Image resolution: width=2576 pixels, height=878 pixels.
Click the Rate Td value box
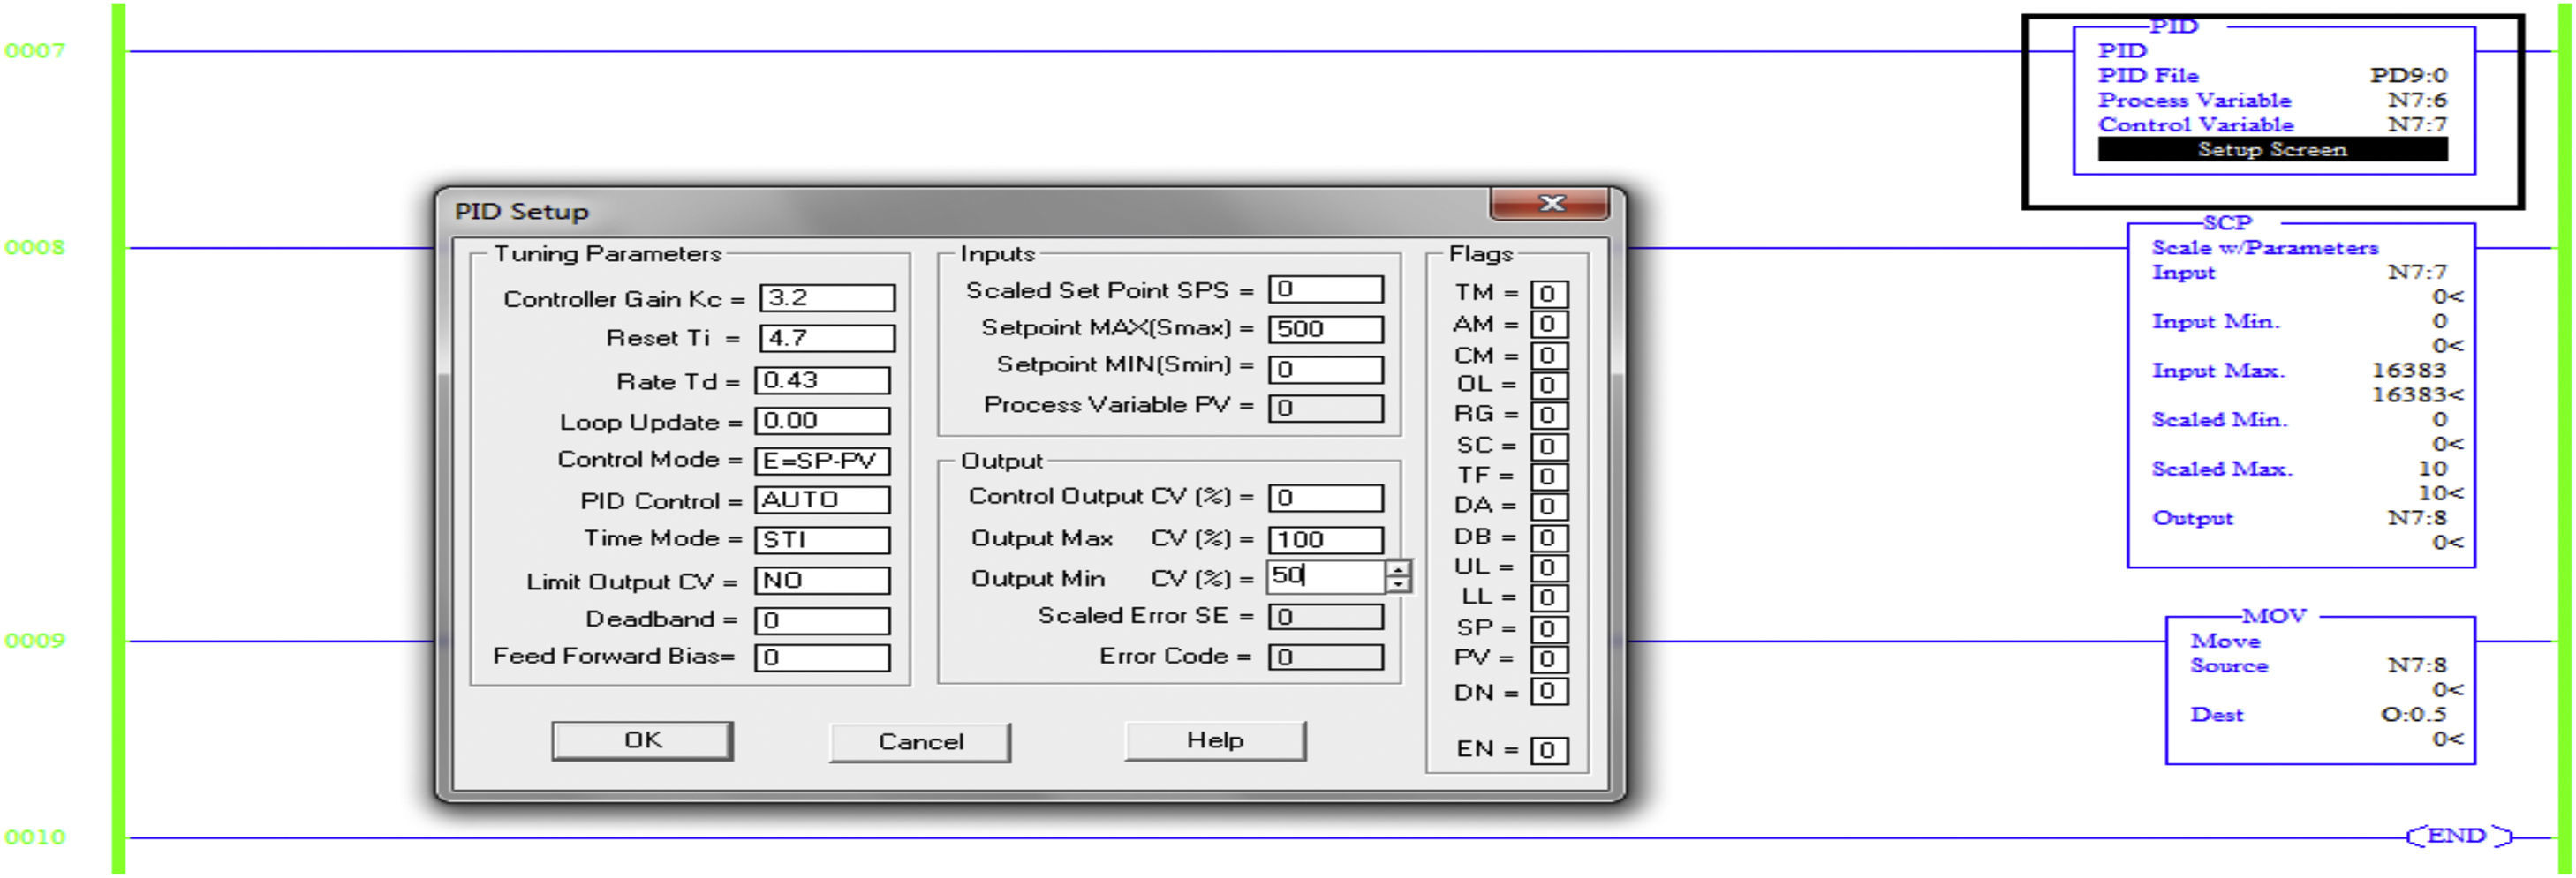pyautogui.click(x=822, y=380)
